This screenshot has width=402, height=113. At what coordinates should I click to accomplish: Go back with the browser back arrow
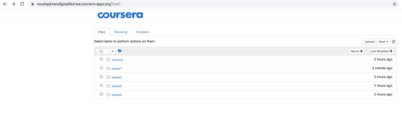[x=5, y=4]
